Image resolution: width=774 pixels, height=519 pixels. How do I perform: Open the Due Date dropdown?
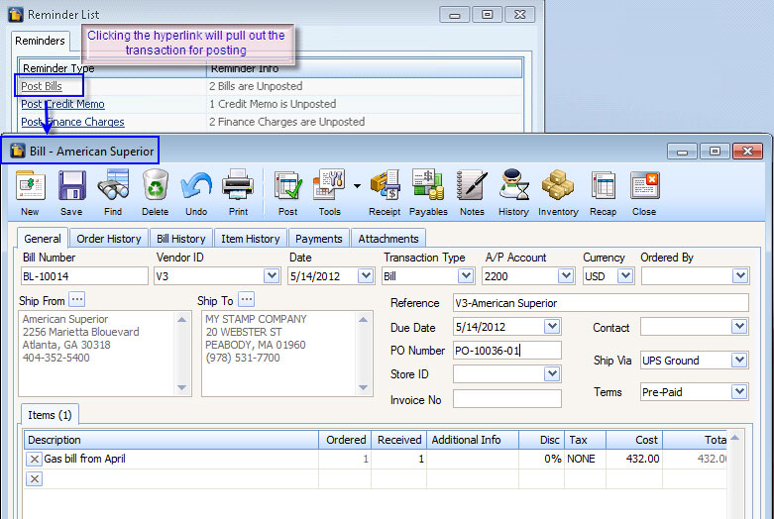coord(552,326)
